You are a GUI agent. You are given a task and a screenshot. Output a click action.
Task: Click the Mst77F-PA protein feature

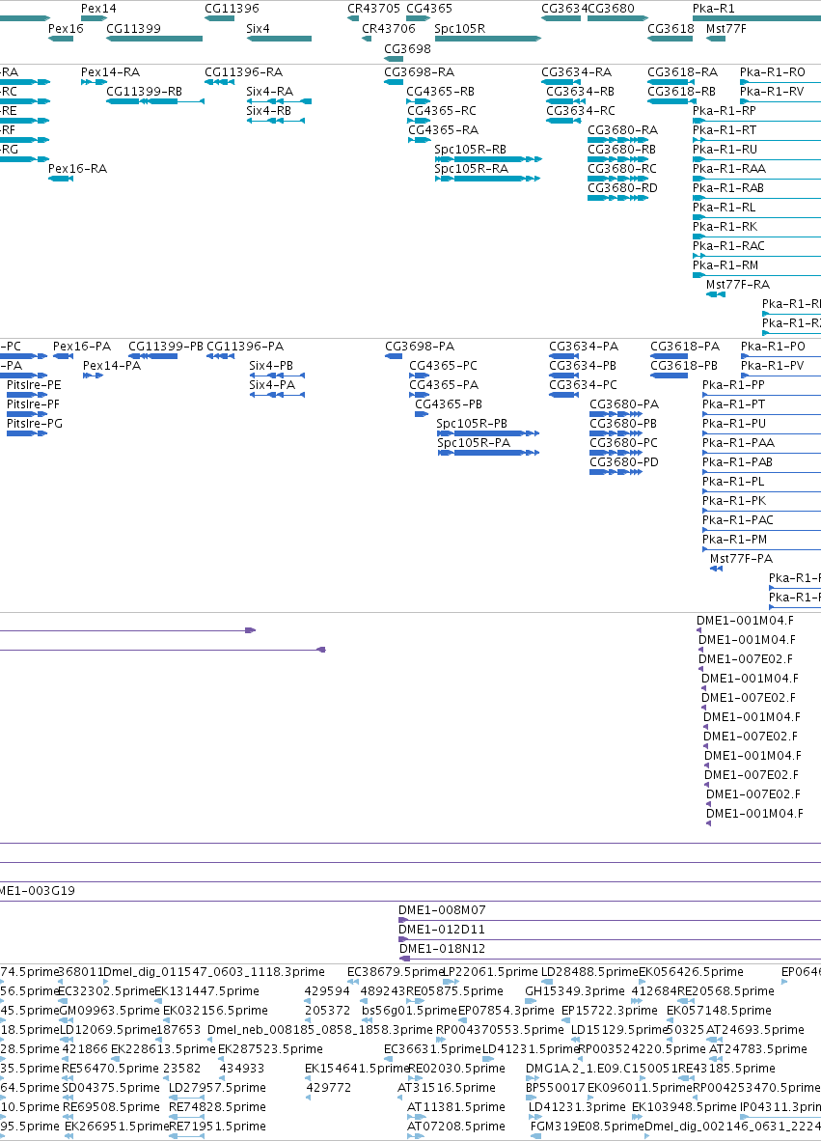tap(716, 569)
